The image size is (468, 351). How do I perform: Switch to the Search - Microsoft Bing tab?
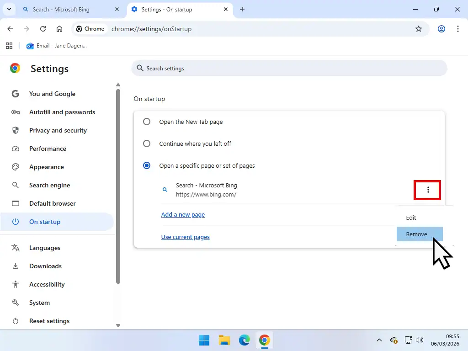pyautogui.click(x=64, y=9)
